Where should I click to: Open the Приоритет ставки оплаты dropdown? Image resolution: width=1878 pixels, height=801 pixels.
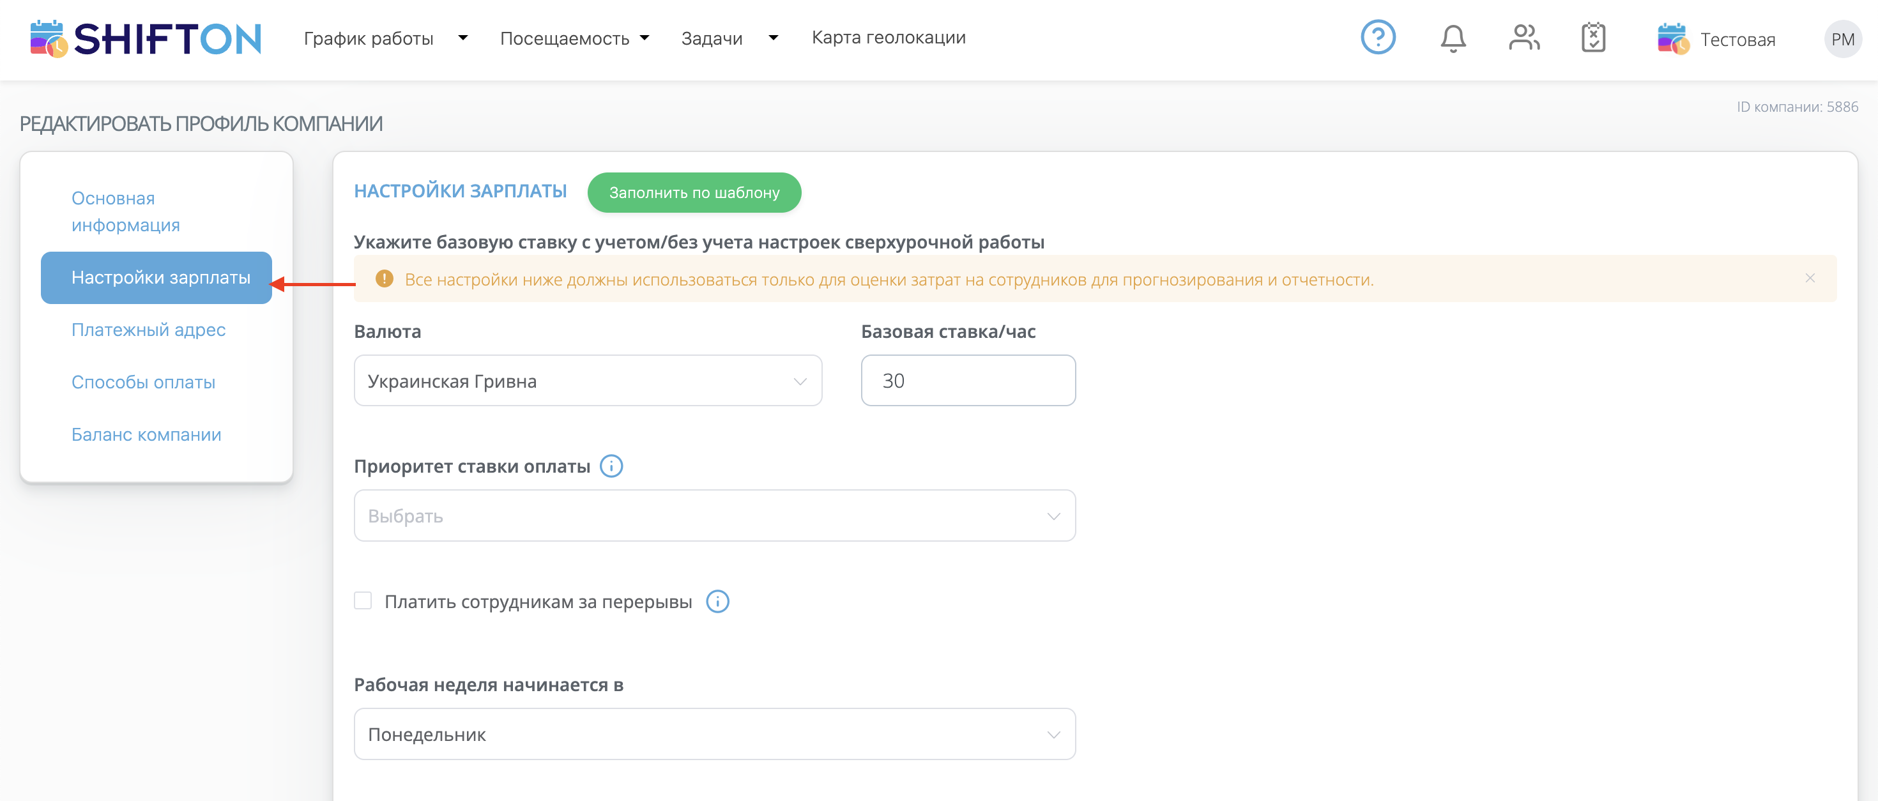coord(714,516)
